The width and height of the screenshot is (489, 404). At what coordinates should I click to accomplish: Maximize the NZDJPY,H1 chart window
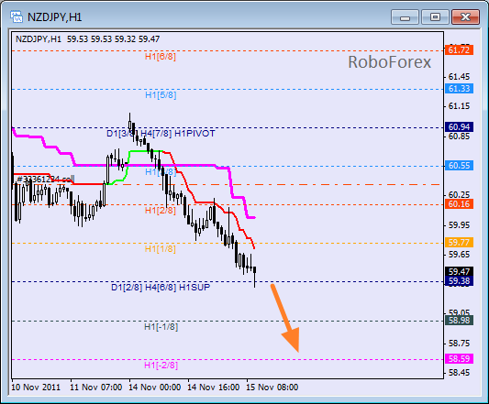pos(435,17)
